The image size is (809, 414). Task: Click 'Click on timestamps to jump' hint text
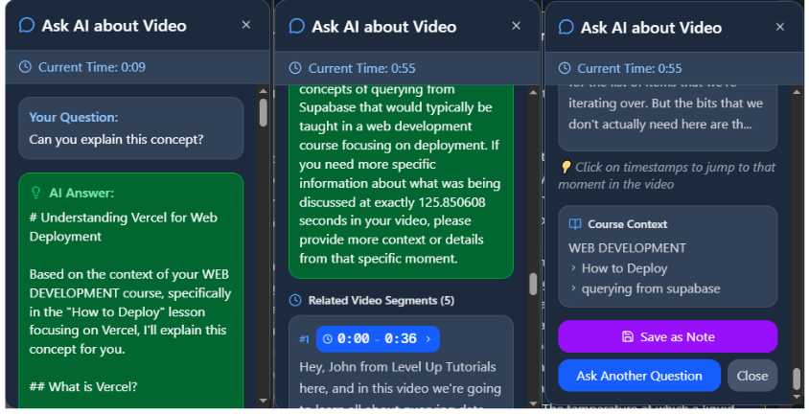click(667, 175)
